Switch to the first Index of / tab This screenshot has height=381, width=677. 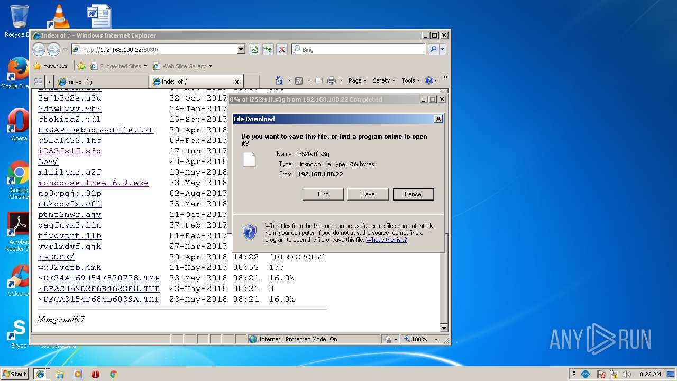tap(102, 81)
